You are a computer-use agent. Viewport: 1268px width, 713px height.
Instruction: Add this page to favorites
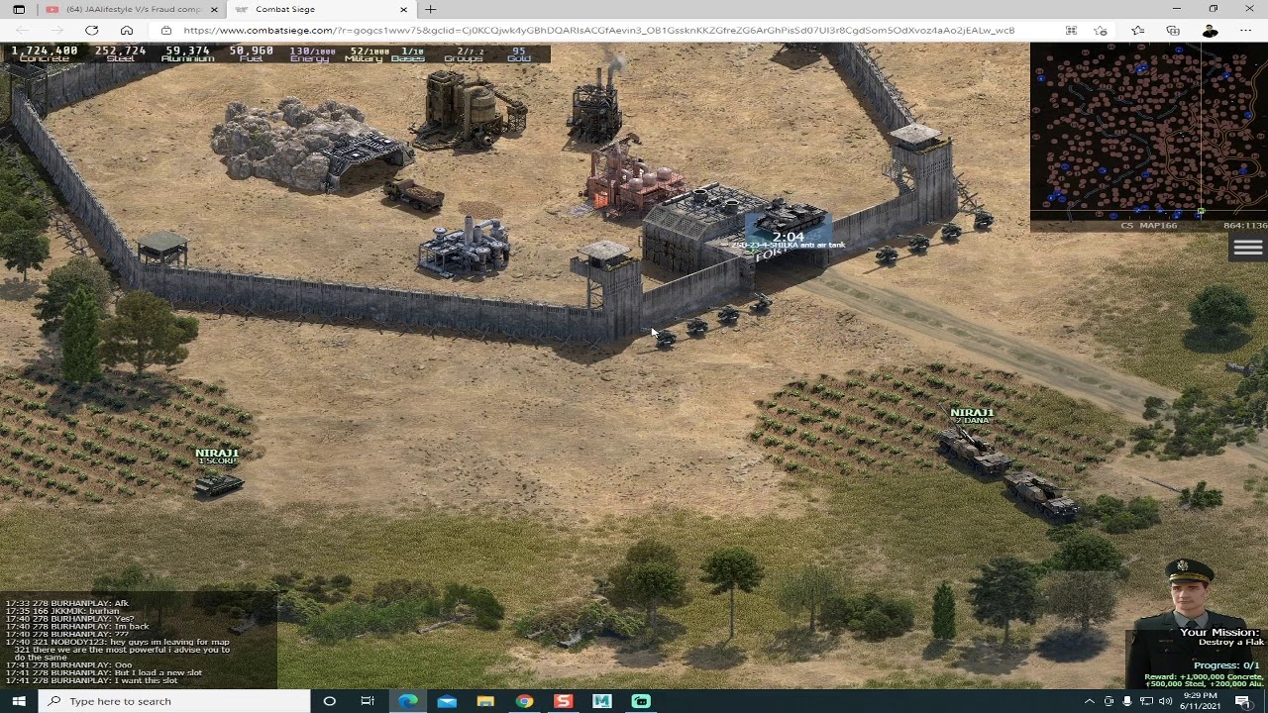[x=1100, y=30]
